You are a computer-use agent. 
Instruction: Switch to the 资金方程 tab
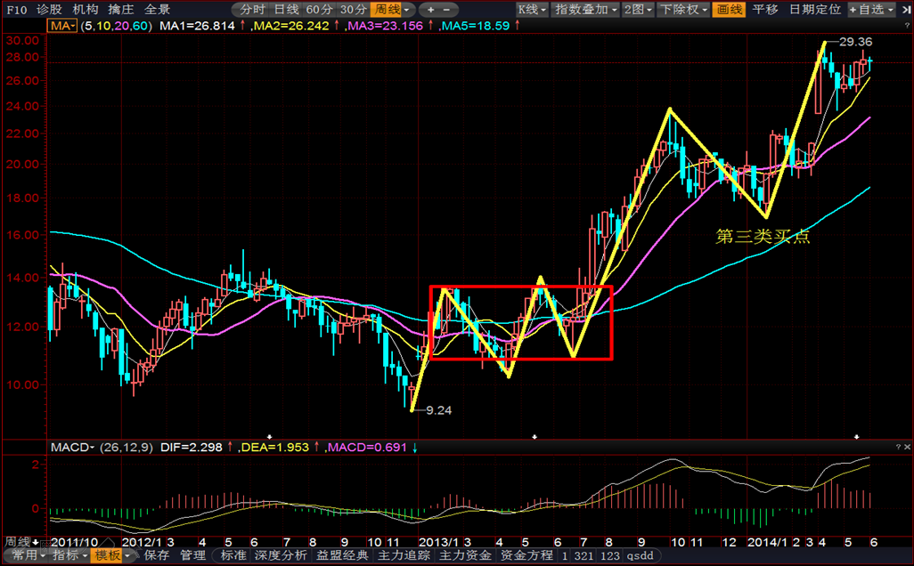tap(527, 555)
